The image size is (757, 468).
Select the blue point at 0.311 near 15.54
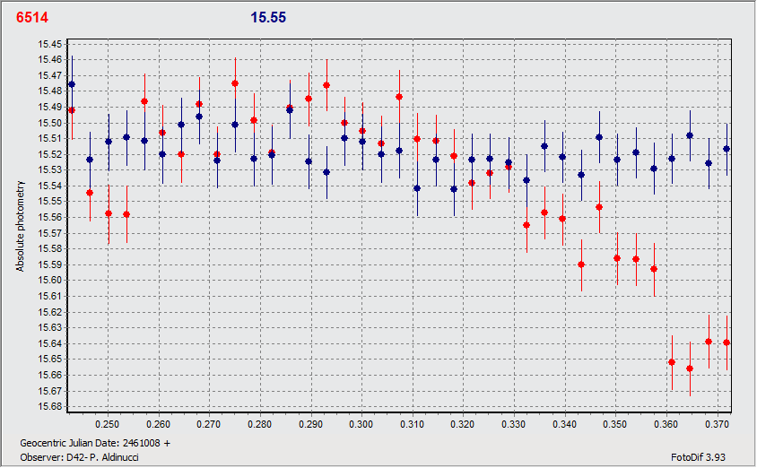417,188
